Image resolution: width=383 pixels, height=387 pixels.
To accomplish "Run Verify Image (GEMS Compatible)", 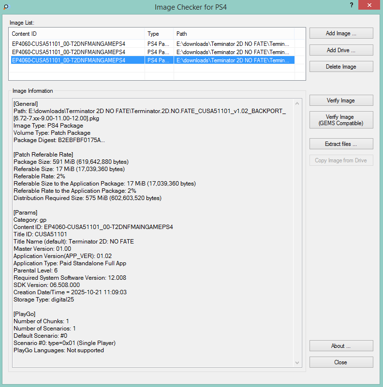I will (x=341, y=120).
